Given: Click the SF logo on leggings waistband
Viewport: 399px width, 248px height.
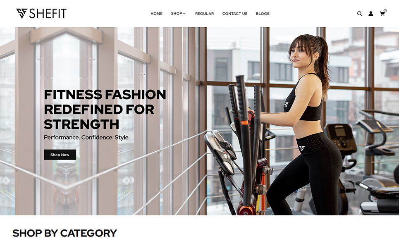Looking at the screenshot, I should 302,148.
